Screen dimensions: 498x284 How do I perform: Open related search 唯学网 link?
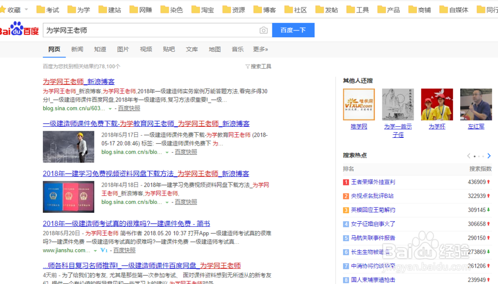pos(359,127)
